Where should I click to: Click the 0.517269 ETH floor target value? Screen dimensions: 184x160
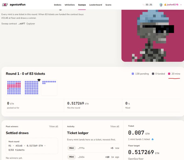[x=144, y=152]
